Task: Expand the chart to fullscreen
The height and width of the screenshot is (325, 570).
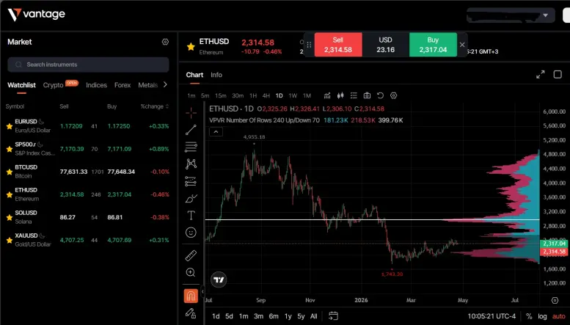Action: [x=541, y=75]
